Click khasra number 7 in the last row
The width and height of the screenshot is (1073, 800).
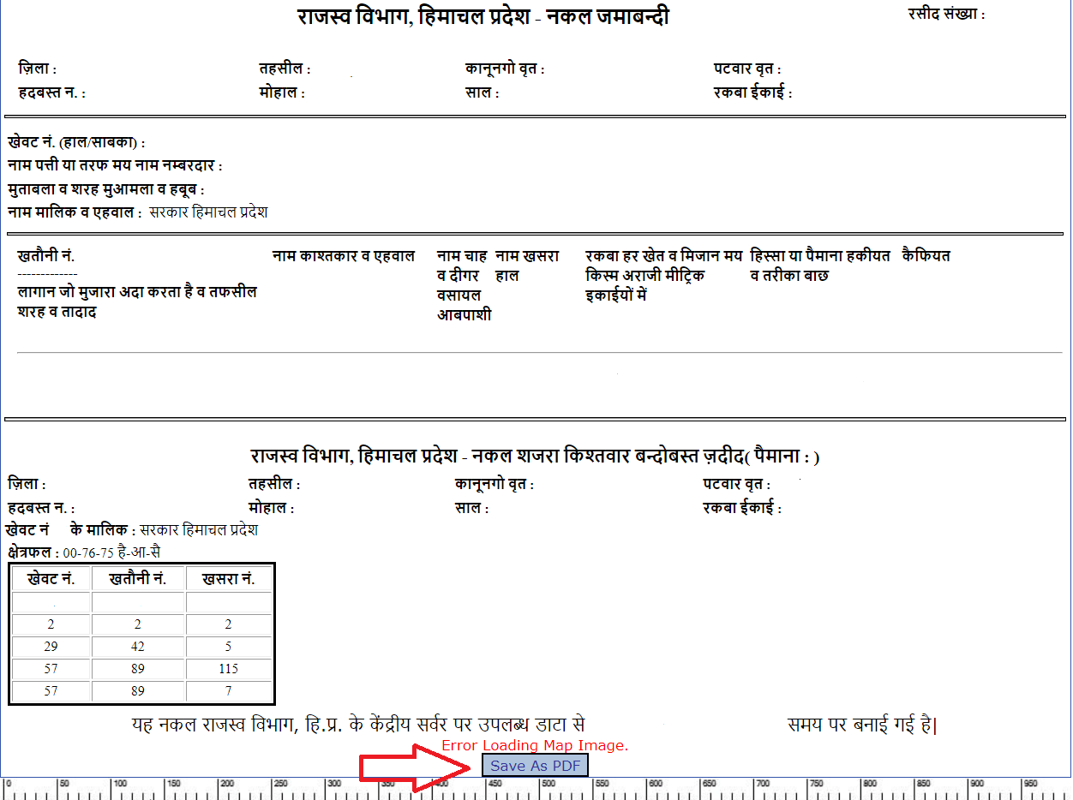click(228, 691)
